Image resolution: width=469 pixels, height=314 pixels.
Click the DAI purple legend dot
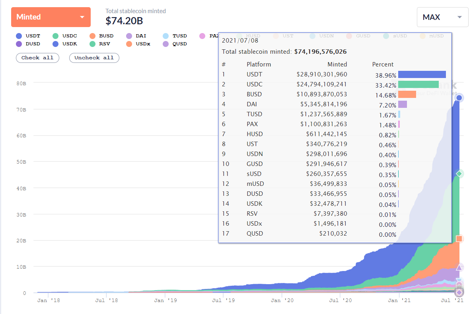point(129,36)
